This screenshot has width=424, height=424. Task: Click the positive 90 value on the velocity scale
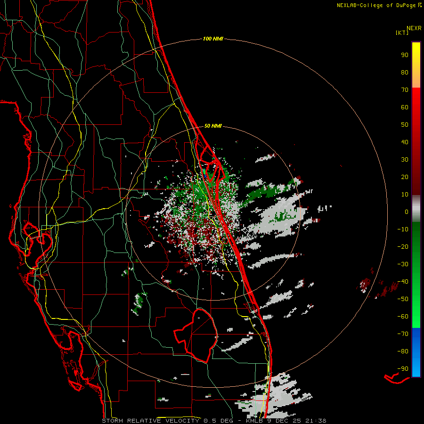(x=405, y=55)
